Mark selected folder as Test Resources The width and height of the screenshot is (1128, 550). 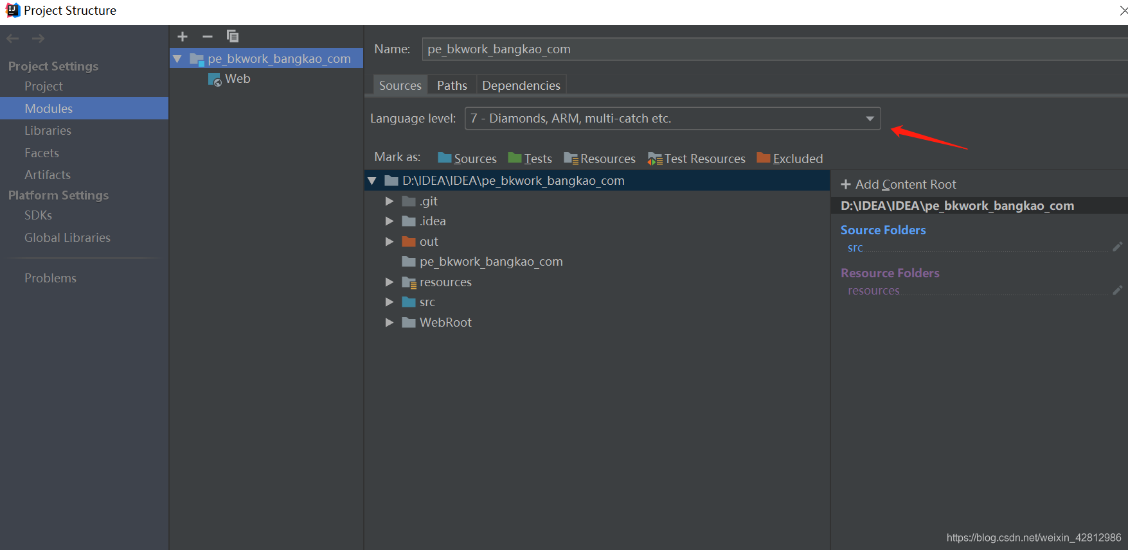click(697, 159)
